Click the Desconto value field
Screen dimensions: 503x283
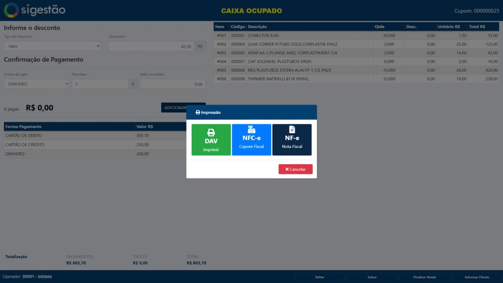tap(151, 46)
